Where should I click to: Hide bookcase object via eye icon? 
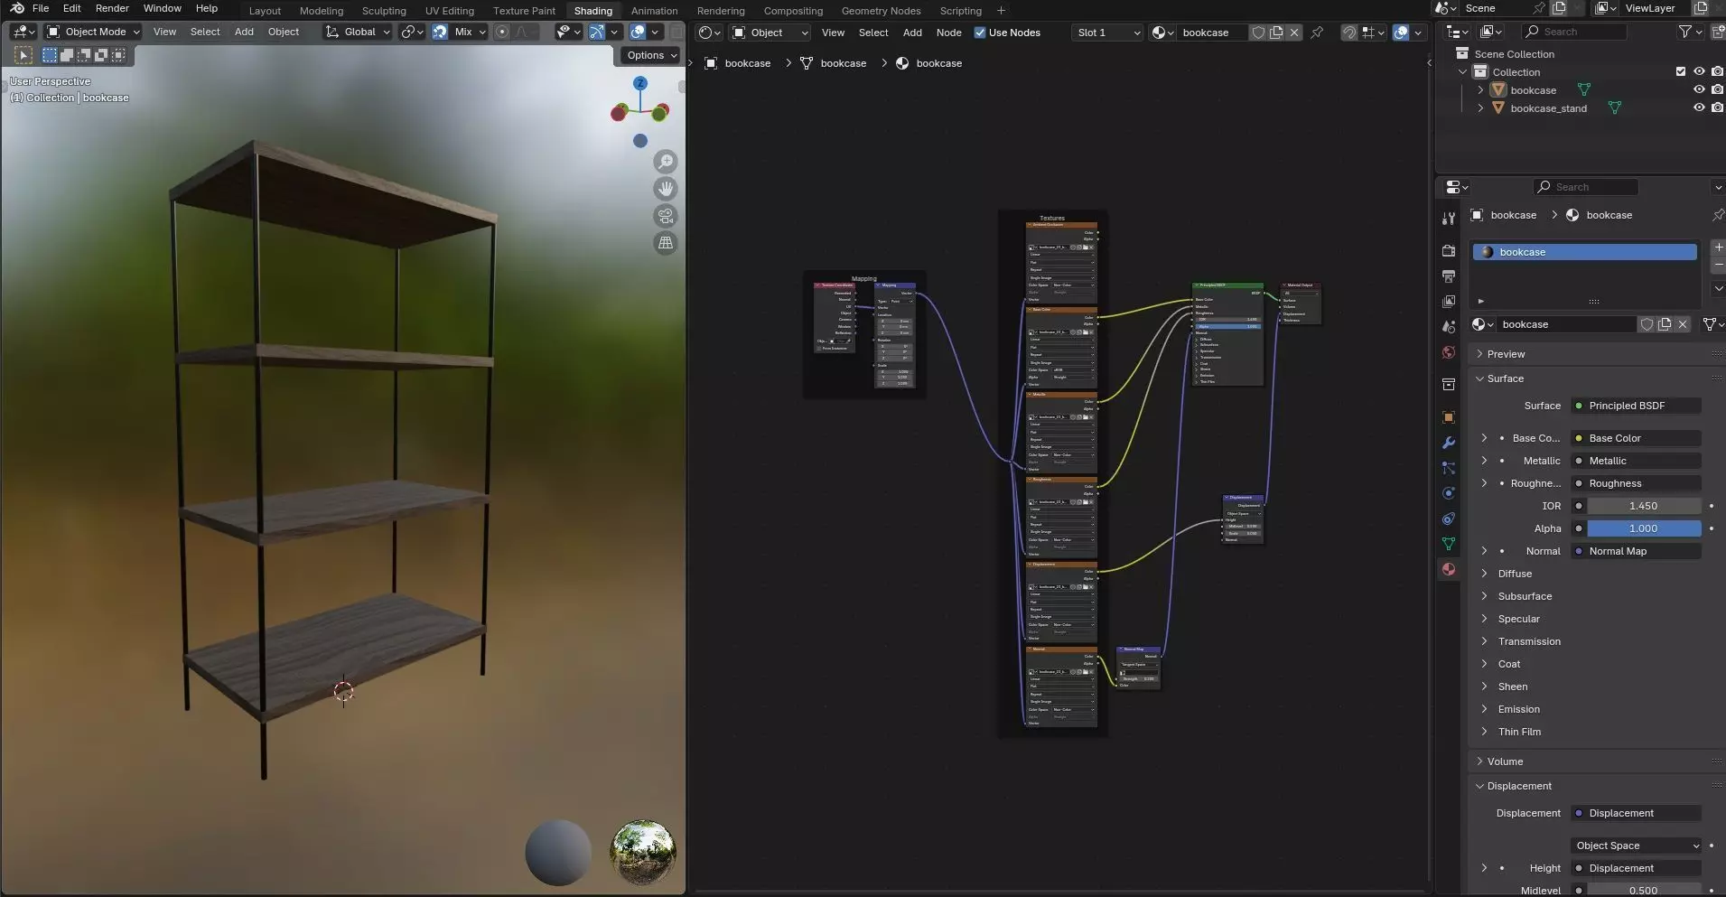point(1699,90)
